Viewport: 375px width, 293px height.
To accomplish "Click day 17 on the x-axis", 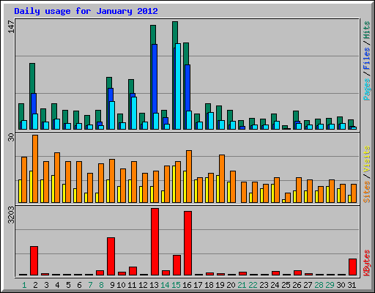I will [x=198, y=285].
